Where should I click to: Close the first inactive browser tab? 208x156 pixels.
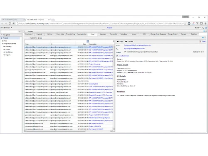coord(24,20)
